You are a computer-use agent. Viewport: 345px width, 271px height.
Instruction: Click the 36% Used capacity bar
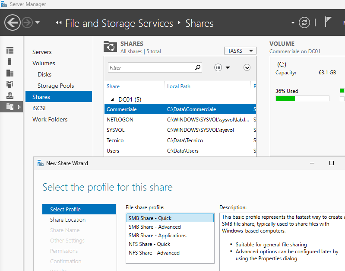tap(302, 98)
